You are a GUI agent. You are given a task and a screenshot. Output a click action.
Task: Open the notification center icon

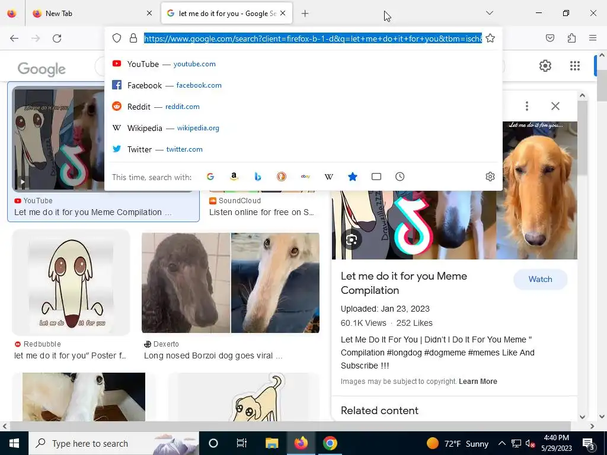tap(588, 443)
